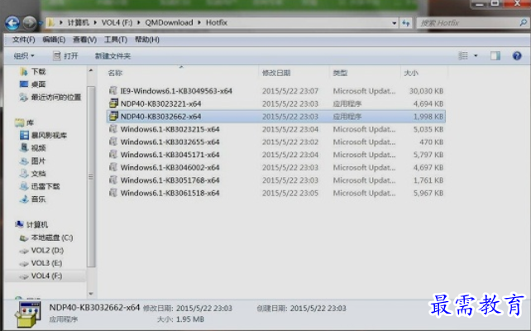Click the search magnifier icon

pos(523,22)
